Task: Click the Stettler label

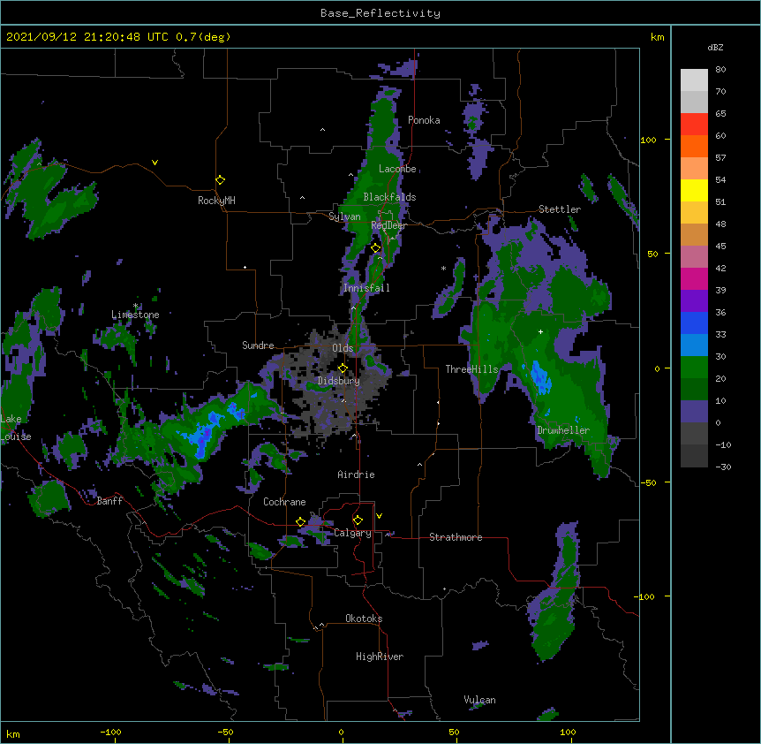Action: [560, 209]
